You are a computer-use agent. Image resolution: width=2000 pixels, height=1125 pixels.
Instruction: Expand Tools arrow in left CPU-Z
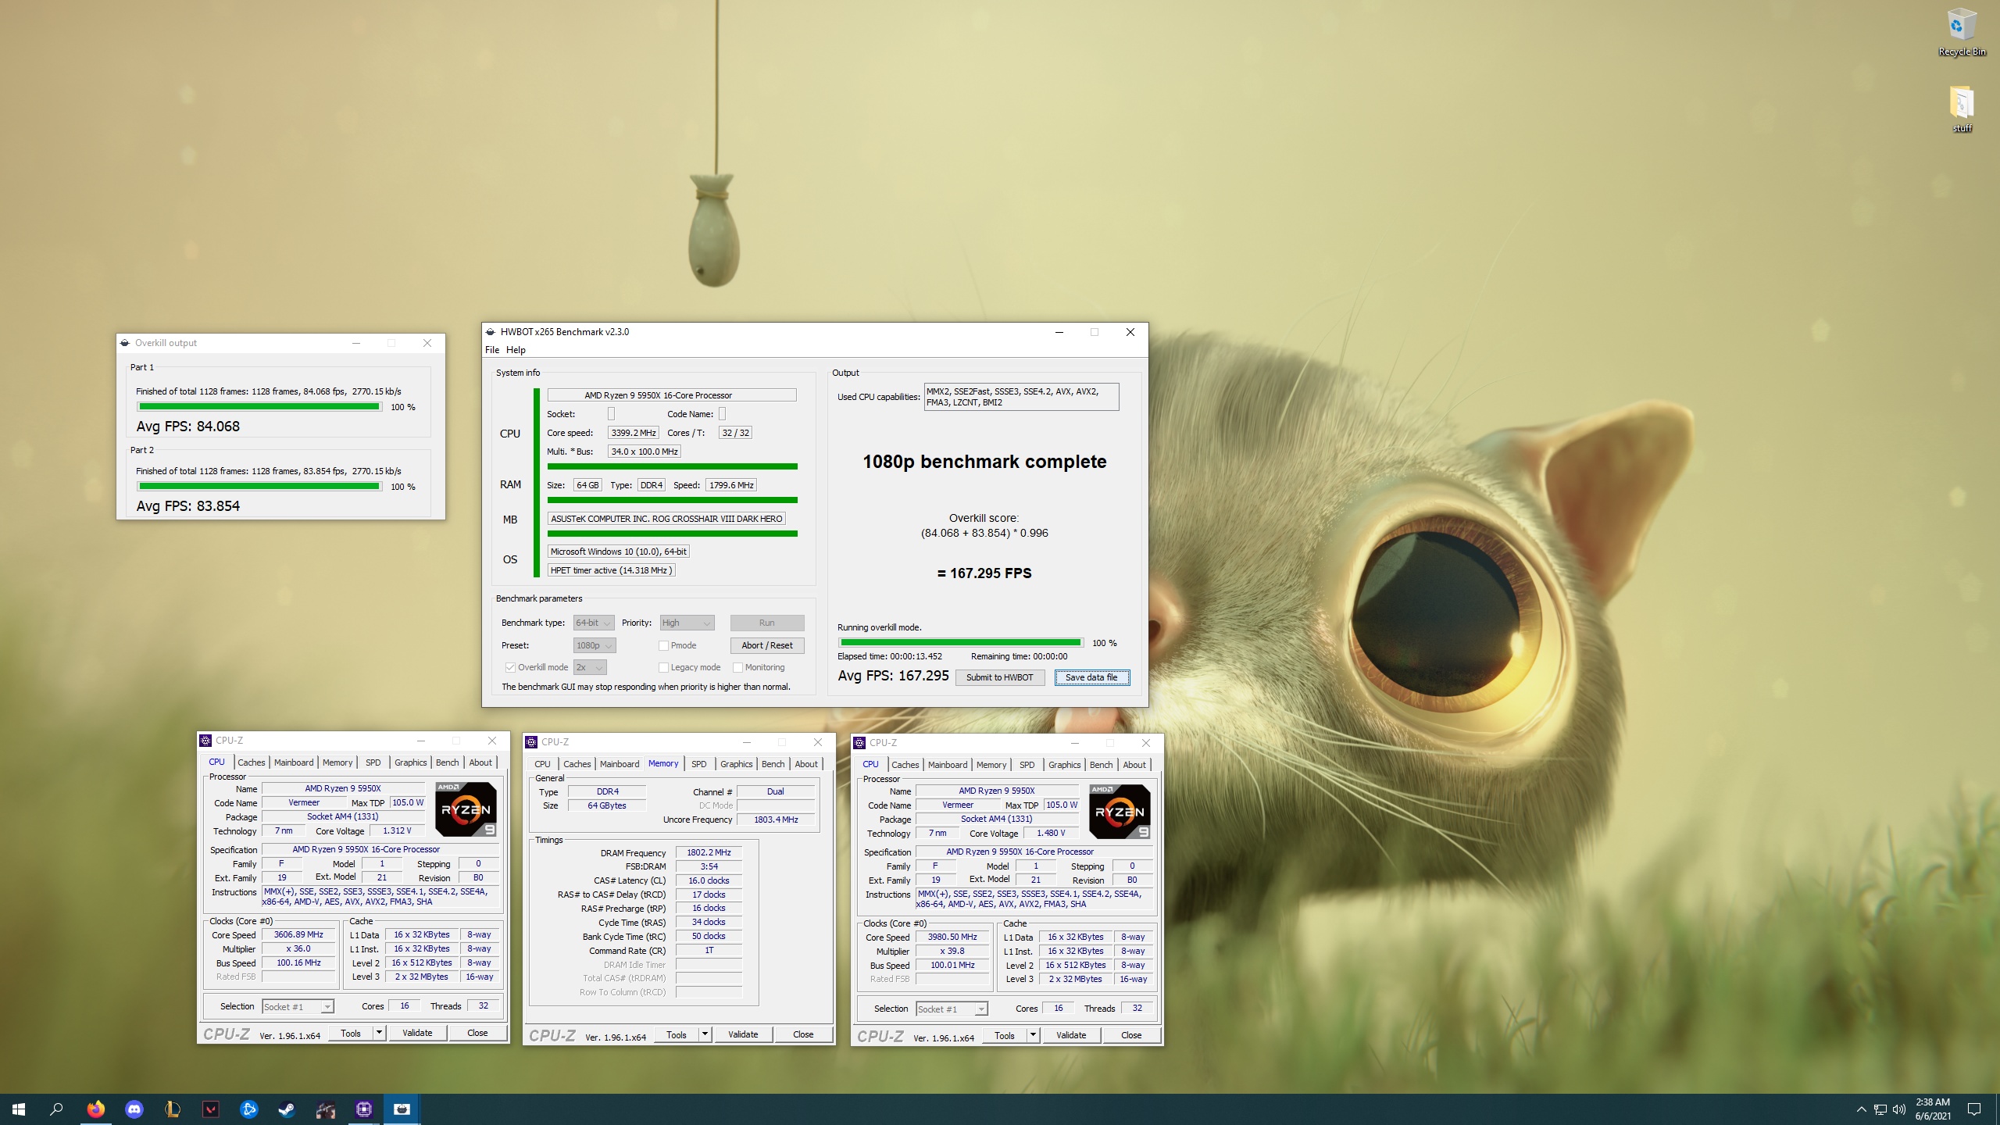379,1033
